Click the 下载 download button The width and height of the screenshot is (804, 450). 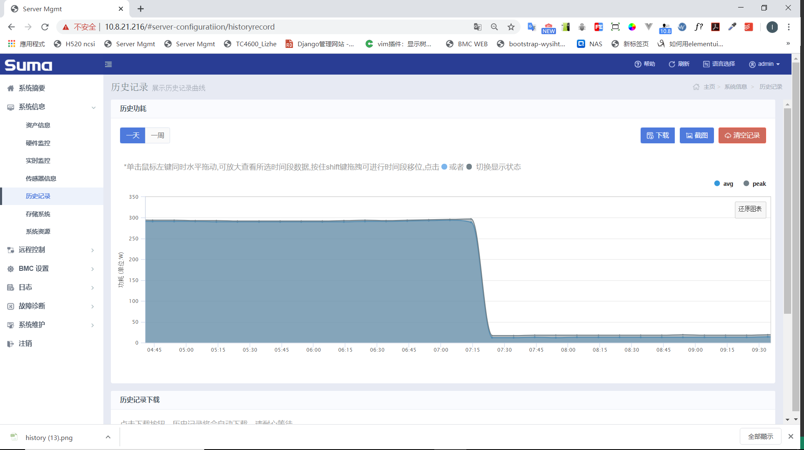coord(657,135)
